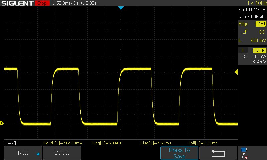Open the New dropdown arrow

pos(38,154)
